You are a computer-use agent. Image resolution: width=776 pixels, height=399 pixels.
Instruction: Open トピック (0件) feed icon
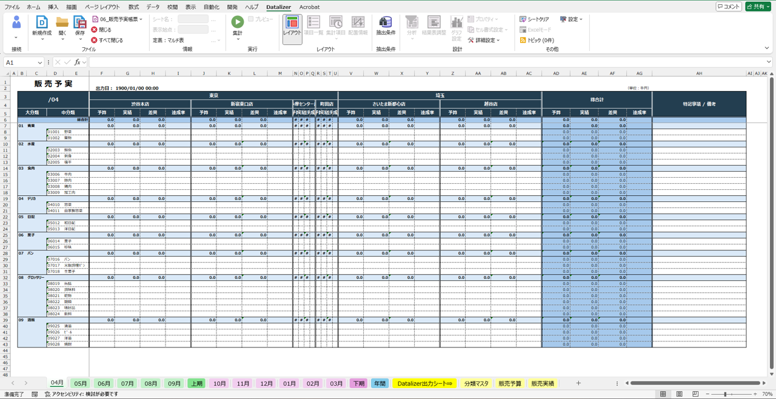click(523, 40)
